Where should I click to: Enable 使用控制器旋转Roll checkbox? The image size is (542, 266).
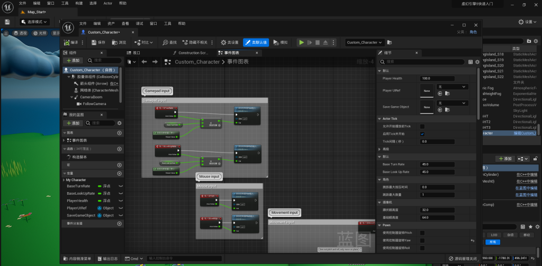(x=422, y=248)
